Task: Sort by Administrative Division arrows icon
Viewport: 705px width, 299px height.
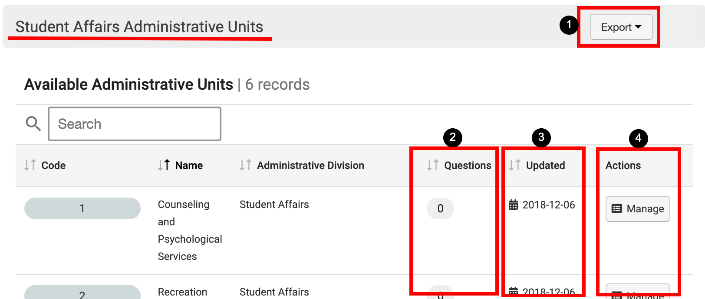Action: [245, 165]
